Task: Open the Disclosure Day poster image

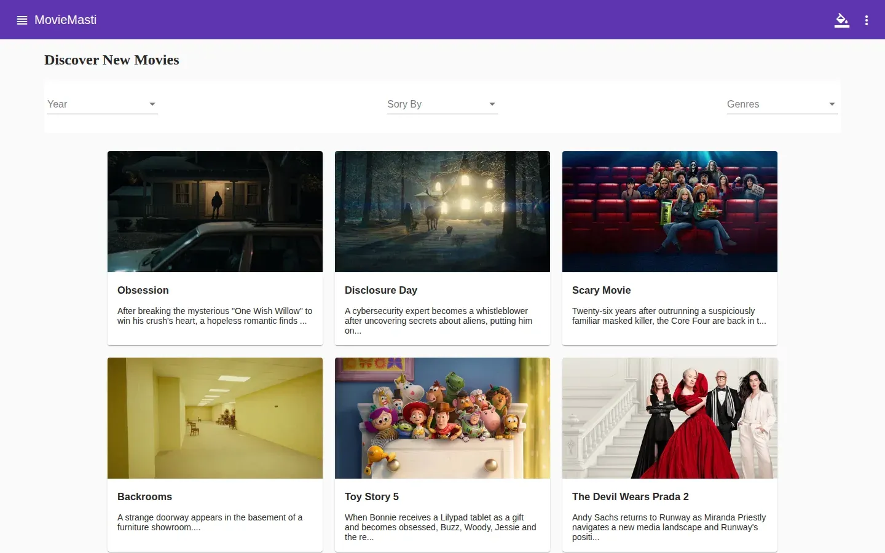Action: click(442, 211)
